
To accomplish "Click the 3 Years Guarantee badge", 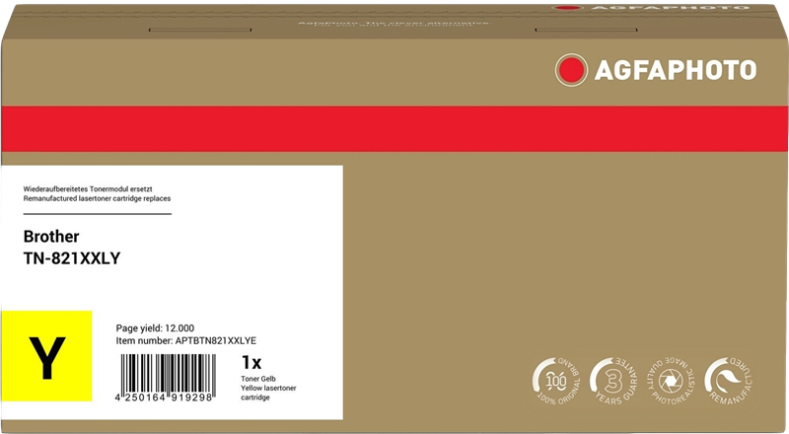I will 613,381.
